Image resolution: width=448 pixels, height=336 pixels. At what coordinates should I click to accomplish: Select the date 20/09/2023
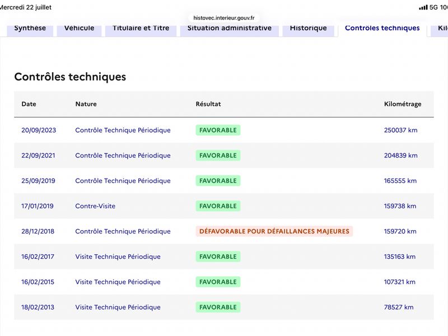[x=39, y=130]
